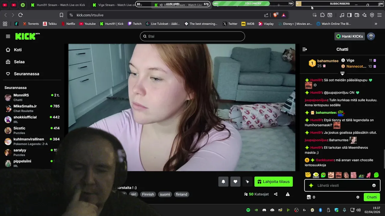
Task: Toggle the heart follow button
Action: pos(235,181)
